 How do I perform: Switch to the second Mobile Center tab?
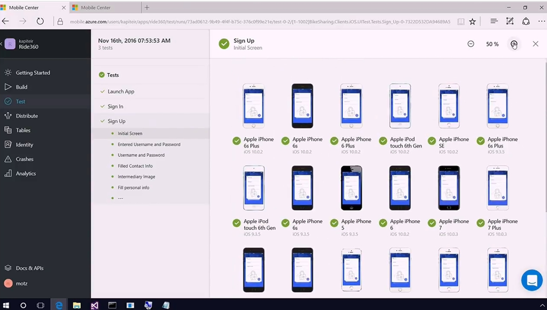coord(103,7)
